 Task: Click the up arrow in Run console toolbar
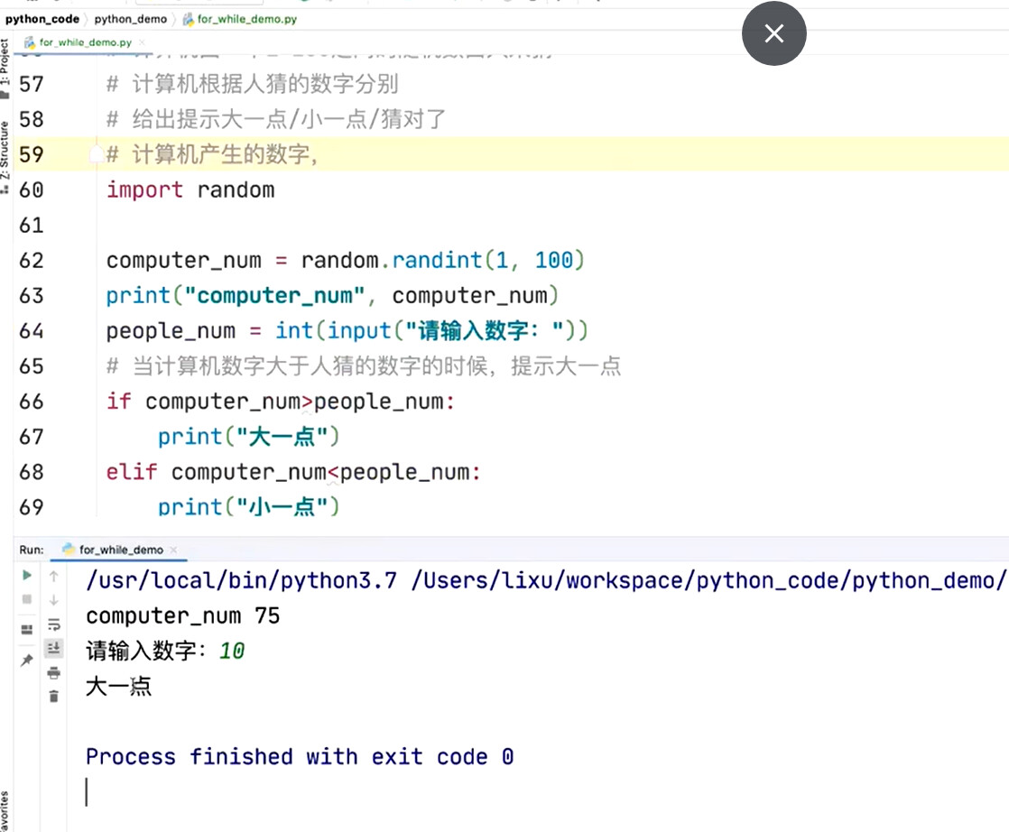tap(54, 576)
